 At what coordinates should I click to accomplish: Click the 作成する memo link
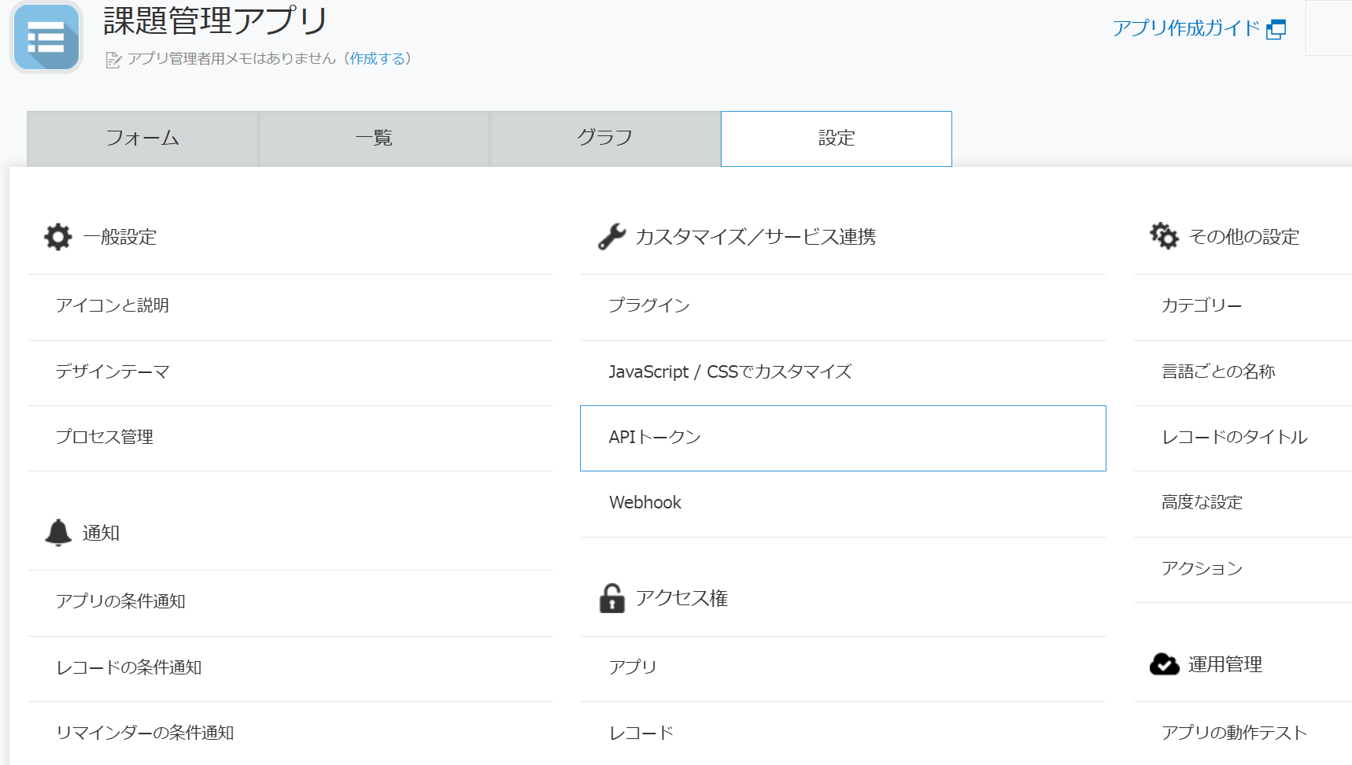(x=377, y=59)
